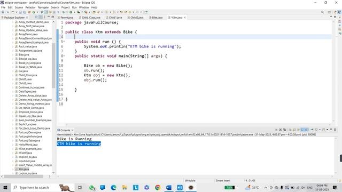Maximize the editor area

[335, 17]
